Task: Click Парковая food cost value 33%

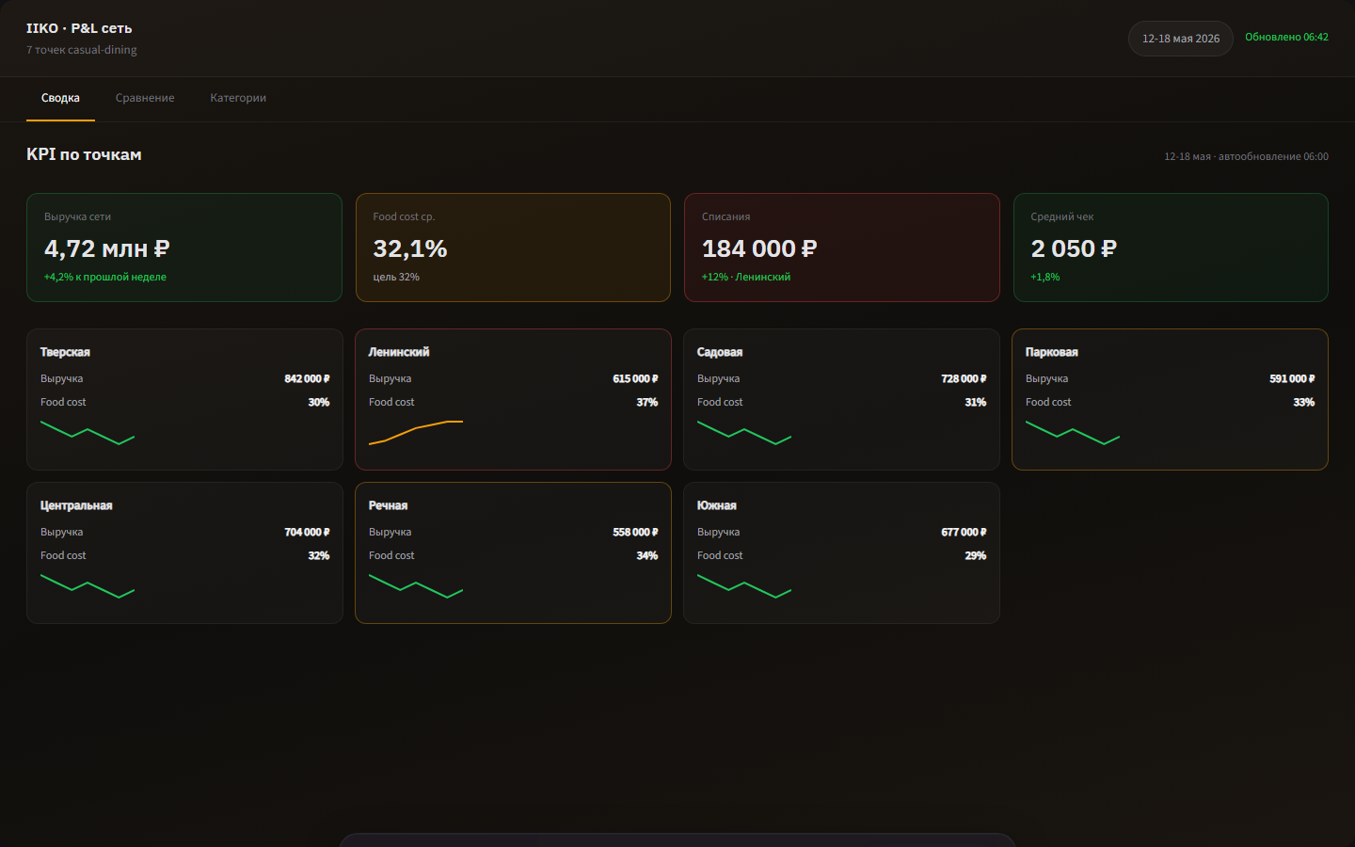Action: (1304, 402)
